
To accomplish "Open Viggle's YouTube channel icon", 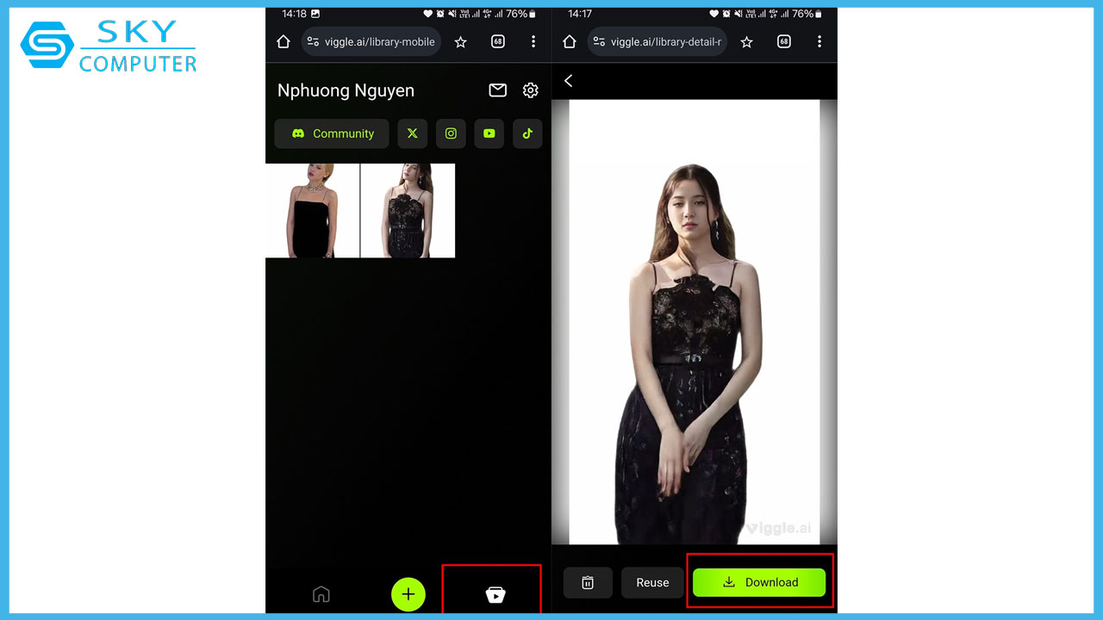I will pos(489,133).
